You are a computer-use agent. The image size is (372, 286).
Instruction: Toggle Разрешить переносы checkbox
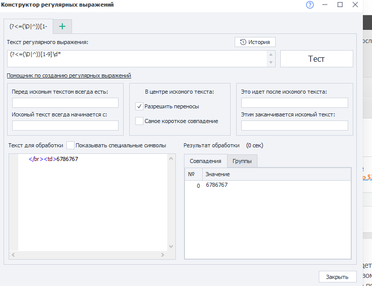(139, 107)
